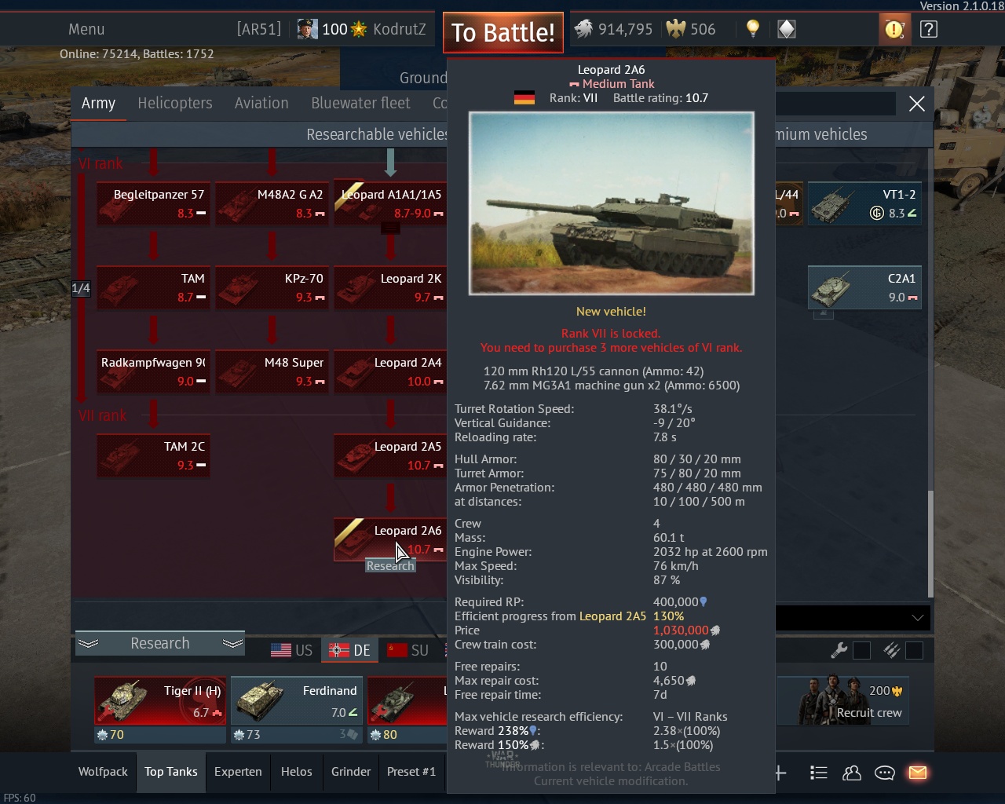The image size is (1005, 804).
Task: Open the chat speech bubble icon
Action: click(x=885, y=773)
